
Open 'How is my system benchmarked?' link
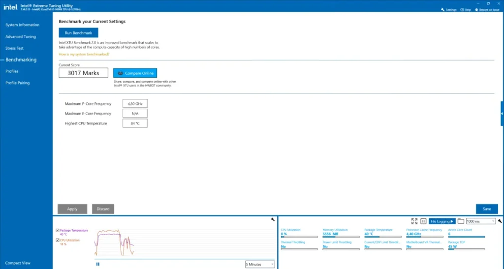pyautogui.click(x=84, y=54)
